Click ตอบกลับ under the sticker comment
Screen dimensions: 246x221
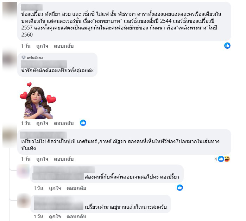[64, 123]
